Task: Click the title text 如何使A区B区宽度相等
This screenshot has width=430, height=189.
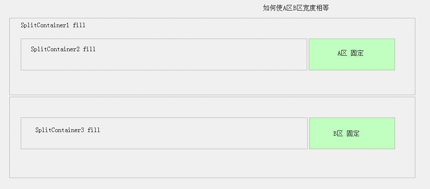Action: (296, 8)
